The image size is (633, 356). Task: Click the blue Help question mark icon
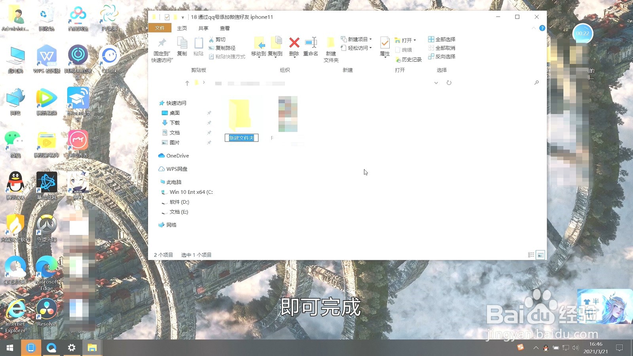click(x=542, y=28)
